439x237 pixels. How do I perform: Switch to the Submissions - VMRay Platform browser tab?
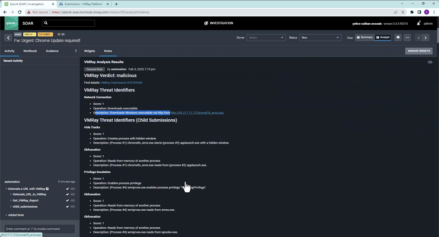(x=82, y=4)
